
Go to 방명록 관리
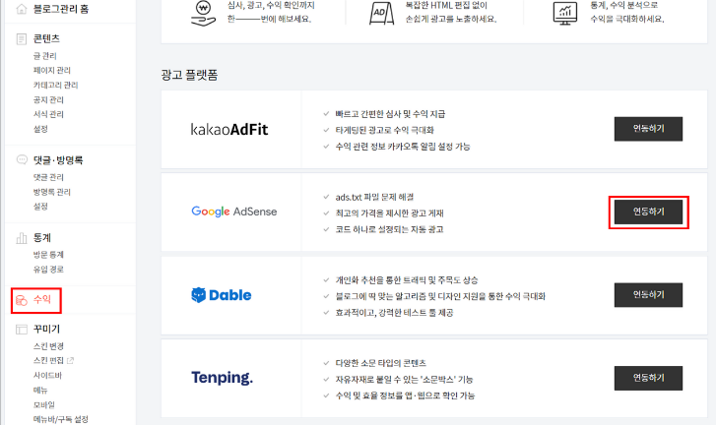pyautogui.click(x=51, y=192)
